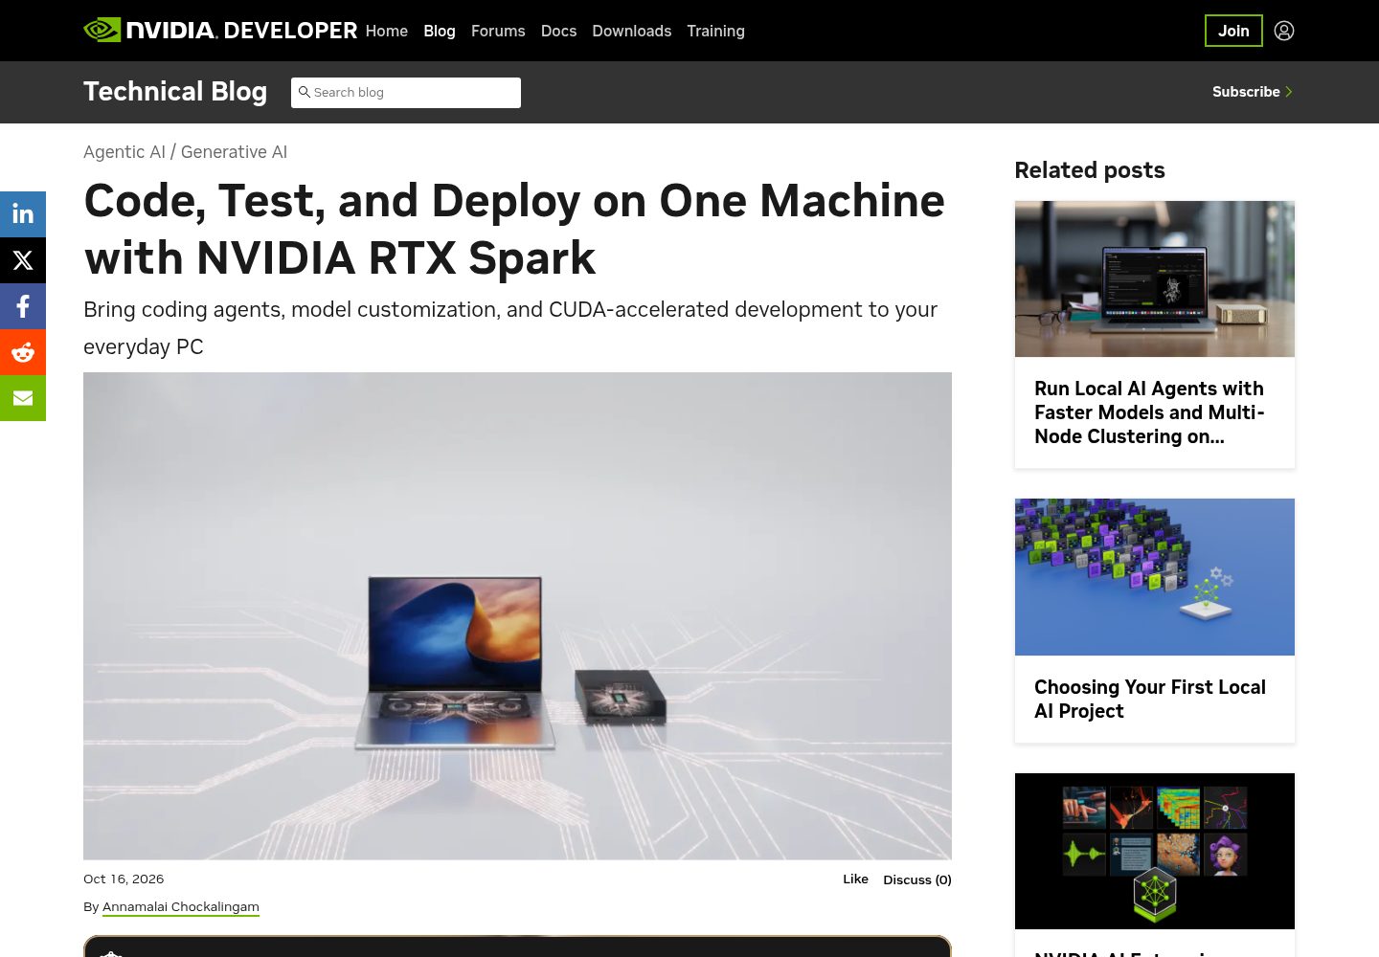Open Run Local AI Agents post title

click(x=1149, y=412)
